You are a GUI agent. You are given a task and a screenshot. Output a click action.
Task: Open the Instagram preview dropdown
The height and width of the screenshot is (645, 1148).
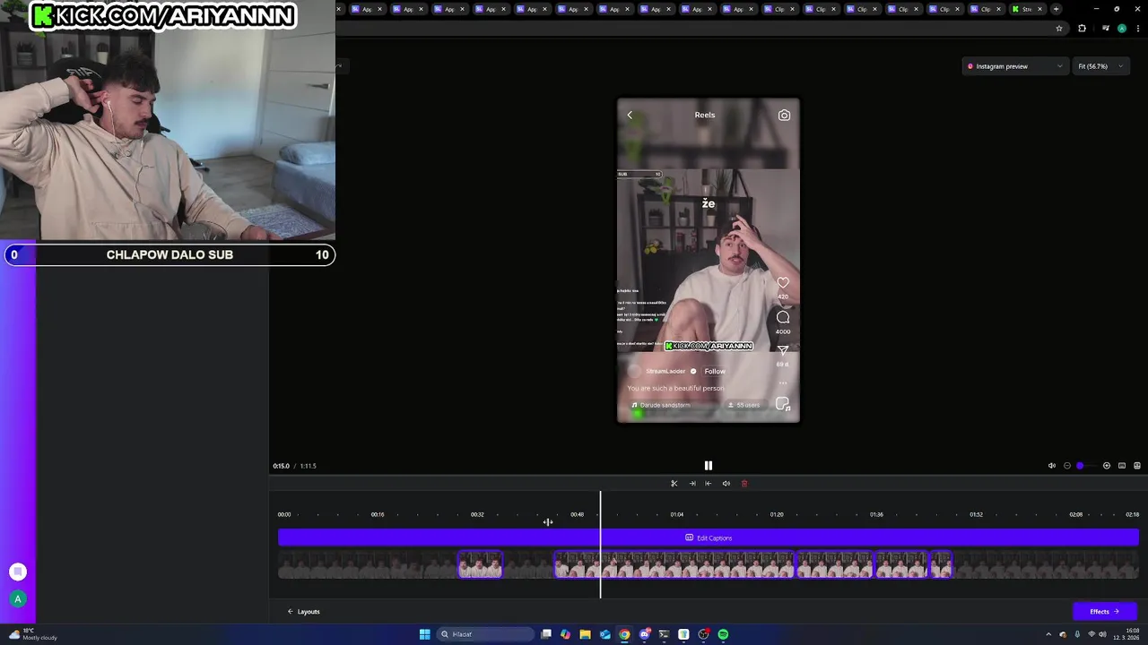click(1015, 66)
